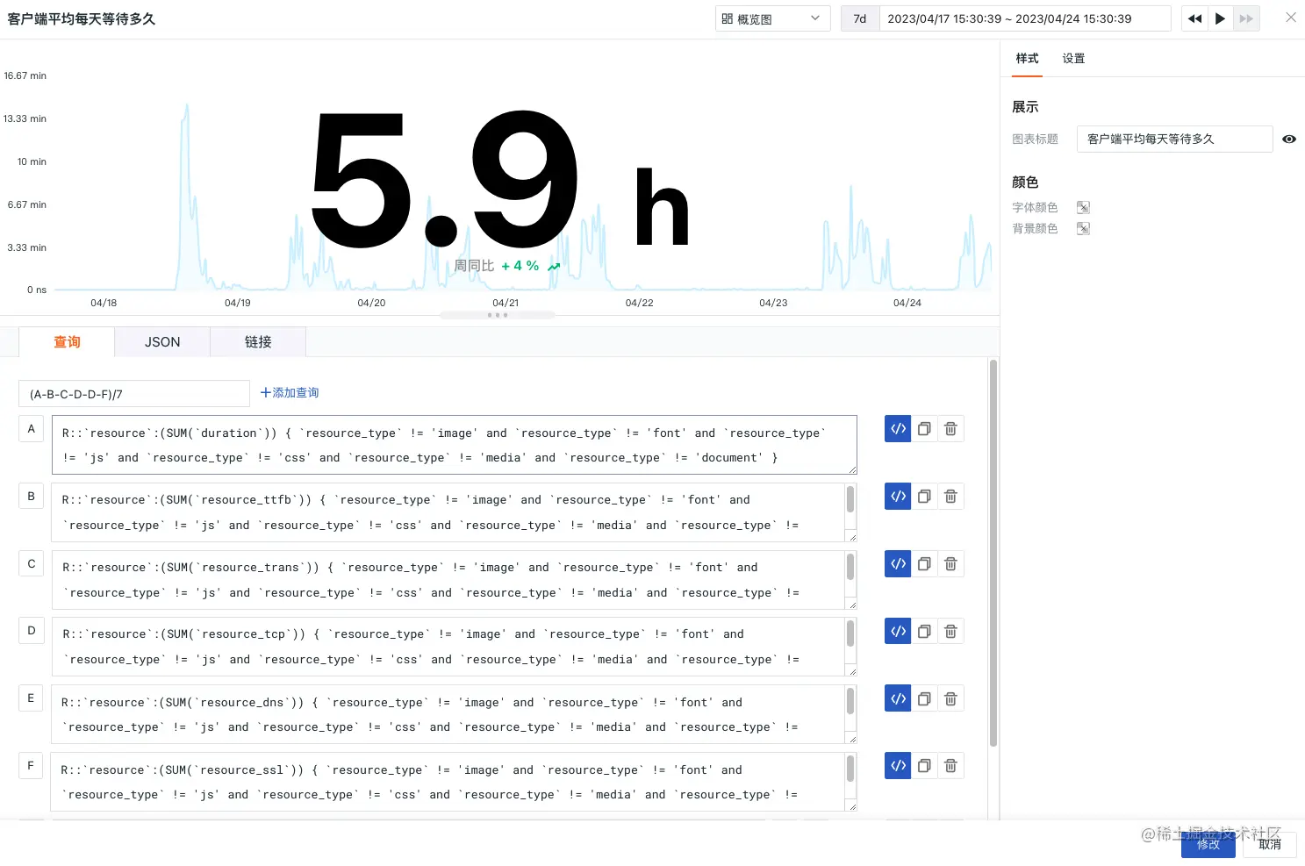Open the 设置 settings tab
Viewport: 1305px width, 866px height.
(1073, 59)
